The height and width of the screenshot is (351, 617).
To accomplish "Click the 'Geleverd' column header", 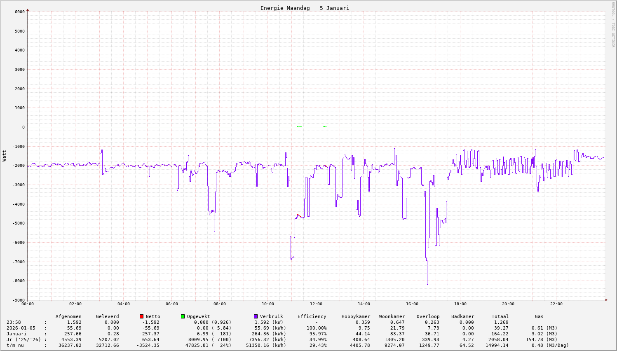I will tap(107, 316).
